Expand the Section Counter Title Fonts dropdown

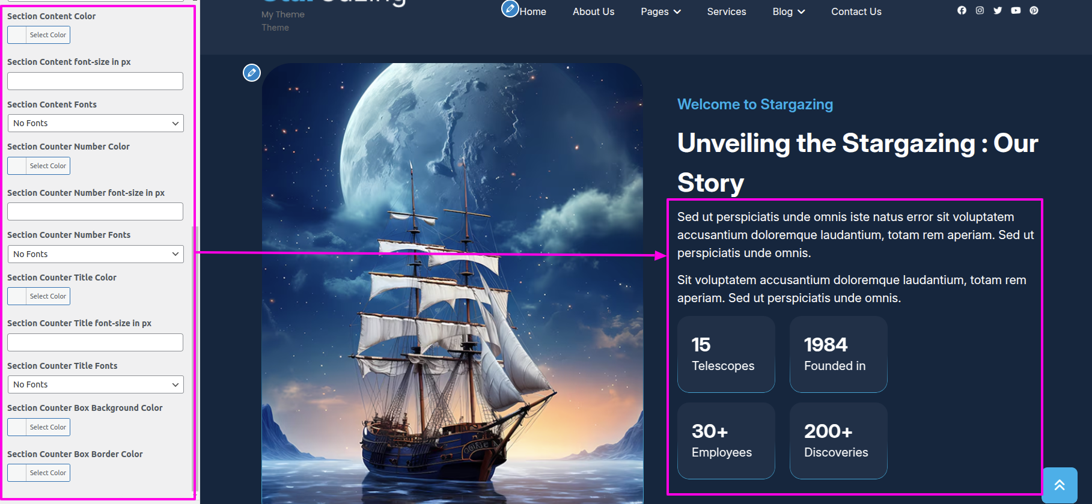[x=96, y=384]
